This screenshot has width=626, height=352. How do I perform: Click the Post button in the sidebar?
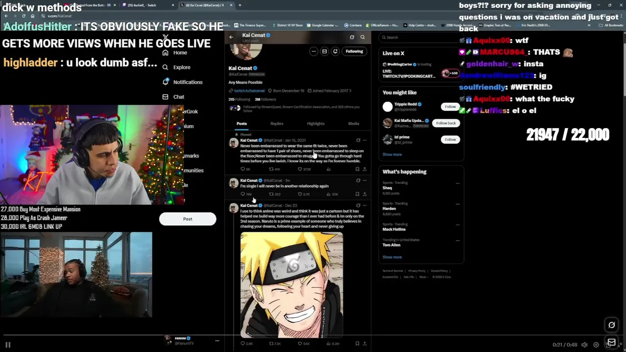[x=187, y=219]
